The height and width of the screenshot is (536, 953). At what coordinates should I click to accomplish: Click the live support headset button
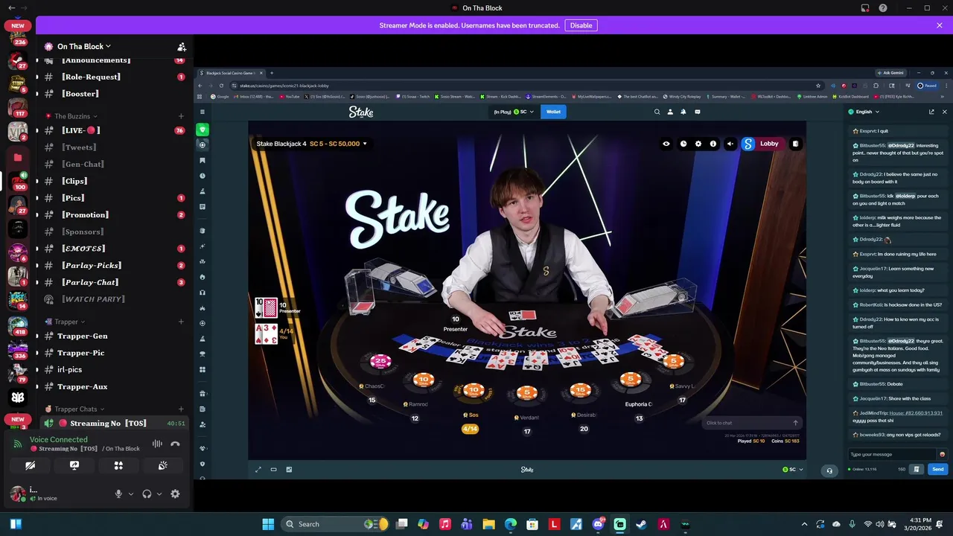click(x=829, y=470)
